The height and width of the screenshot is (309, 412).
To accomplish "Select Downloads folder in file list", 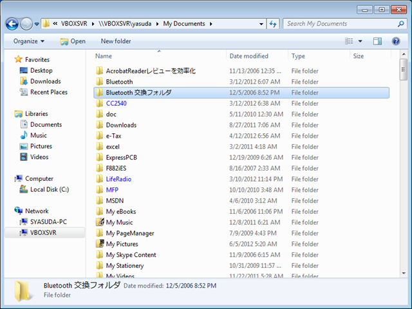I will (x=121, y=125).
